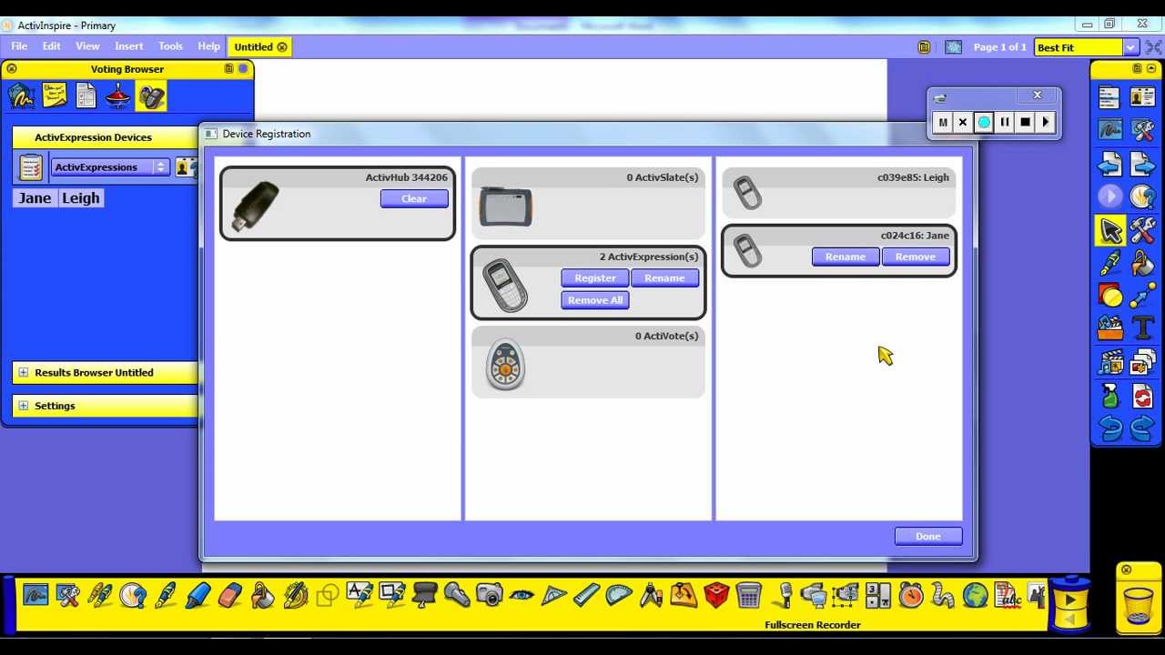The image size is (1165, 655).
Task: Click the clipboard checklist icon under ActivExpression Devices
Action: tap(31, 167)
